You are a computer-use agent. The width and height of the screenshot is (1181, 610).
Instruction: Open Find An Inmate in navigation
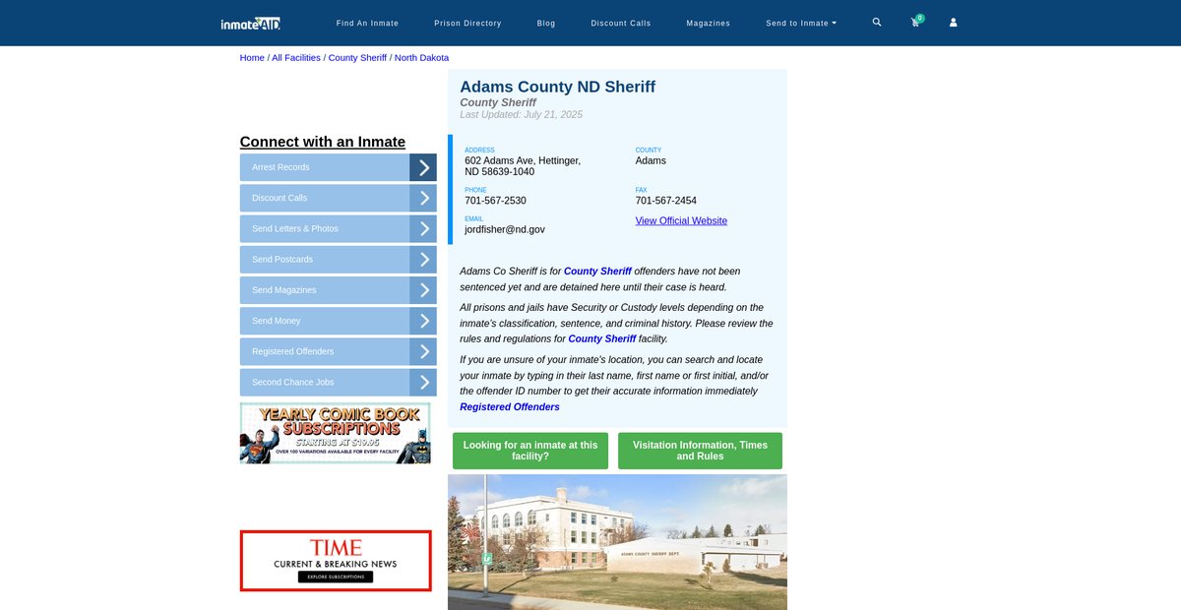coord(367,23)
